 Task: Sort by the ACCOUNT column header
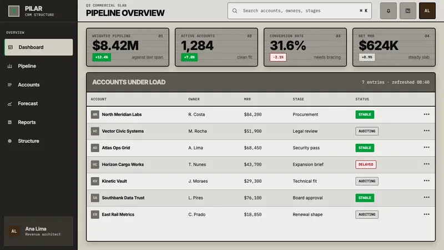click(99, 99)
